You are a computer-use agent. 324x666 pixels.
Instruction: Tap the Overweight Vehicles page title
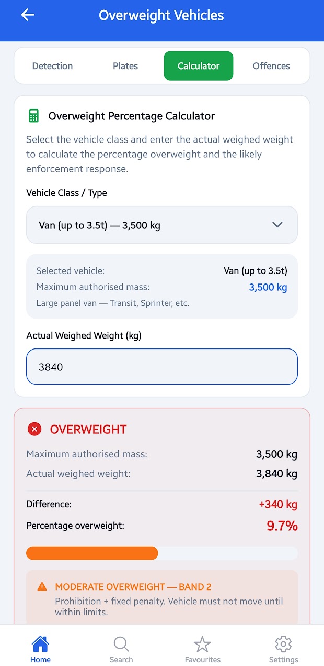coord(161,16)
